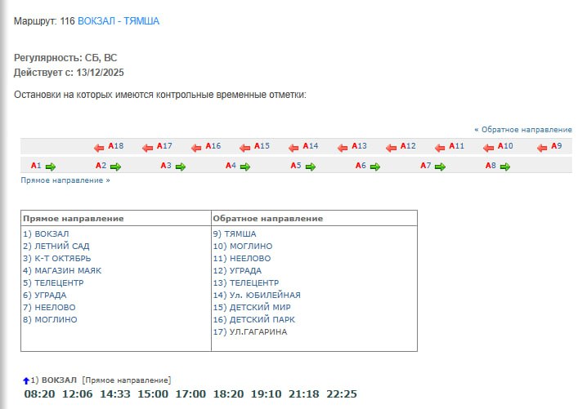This screenshot has height=409, width=578.
Task: Click the 08:20 departure time
Action: click(38, 394)
